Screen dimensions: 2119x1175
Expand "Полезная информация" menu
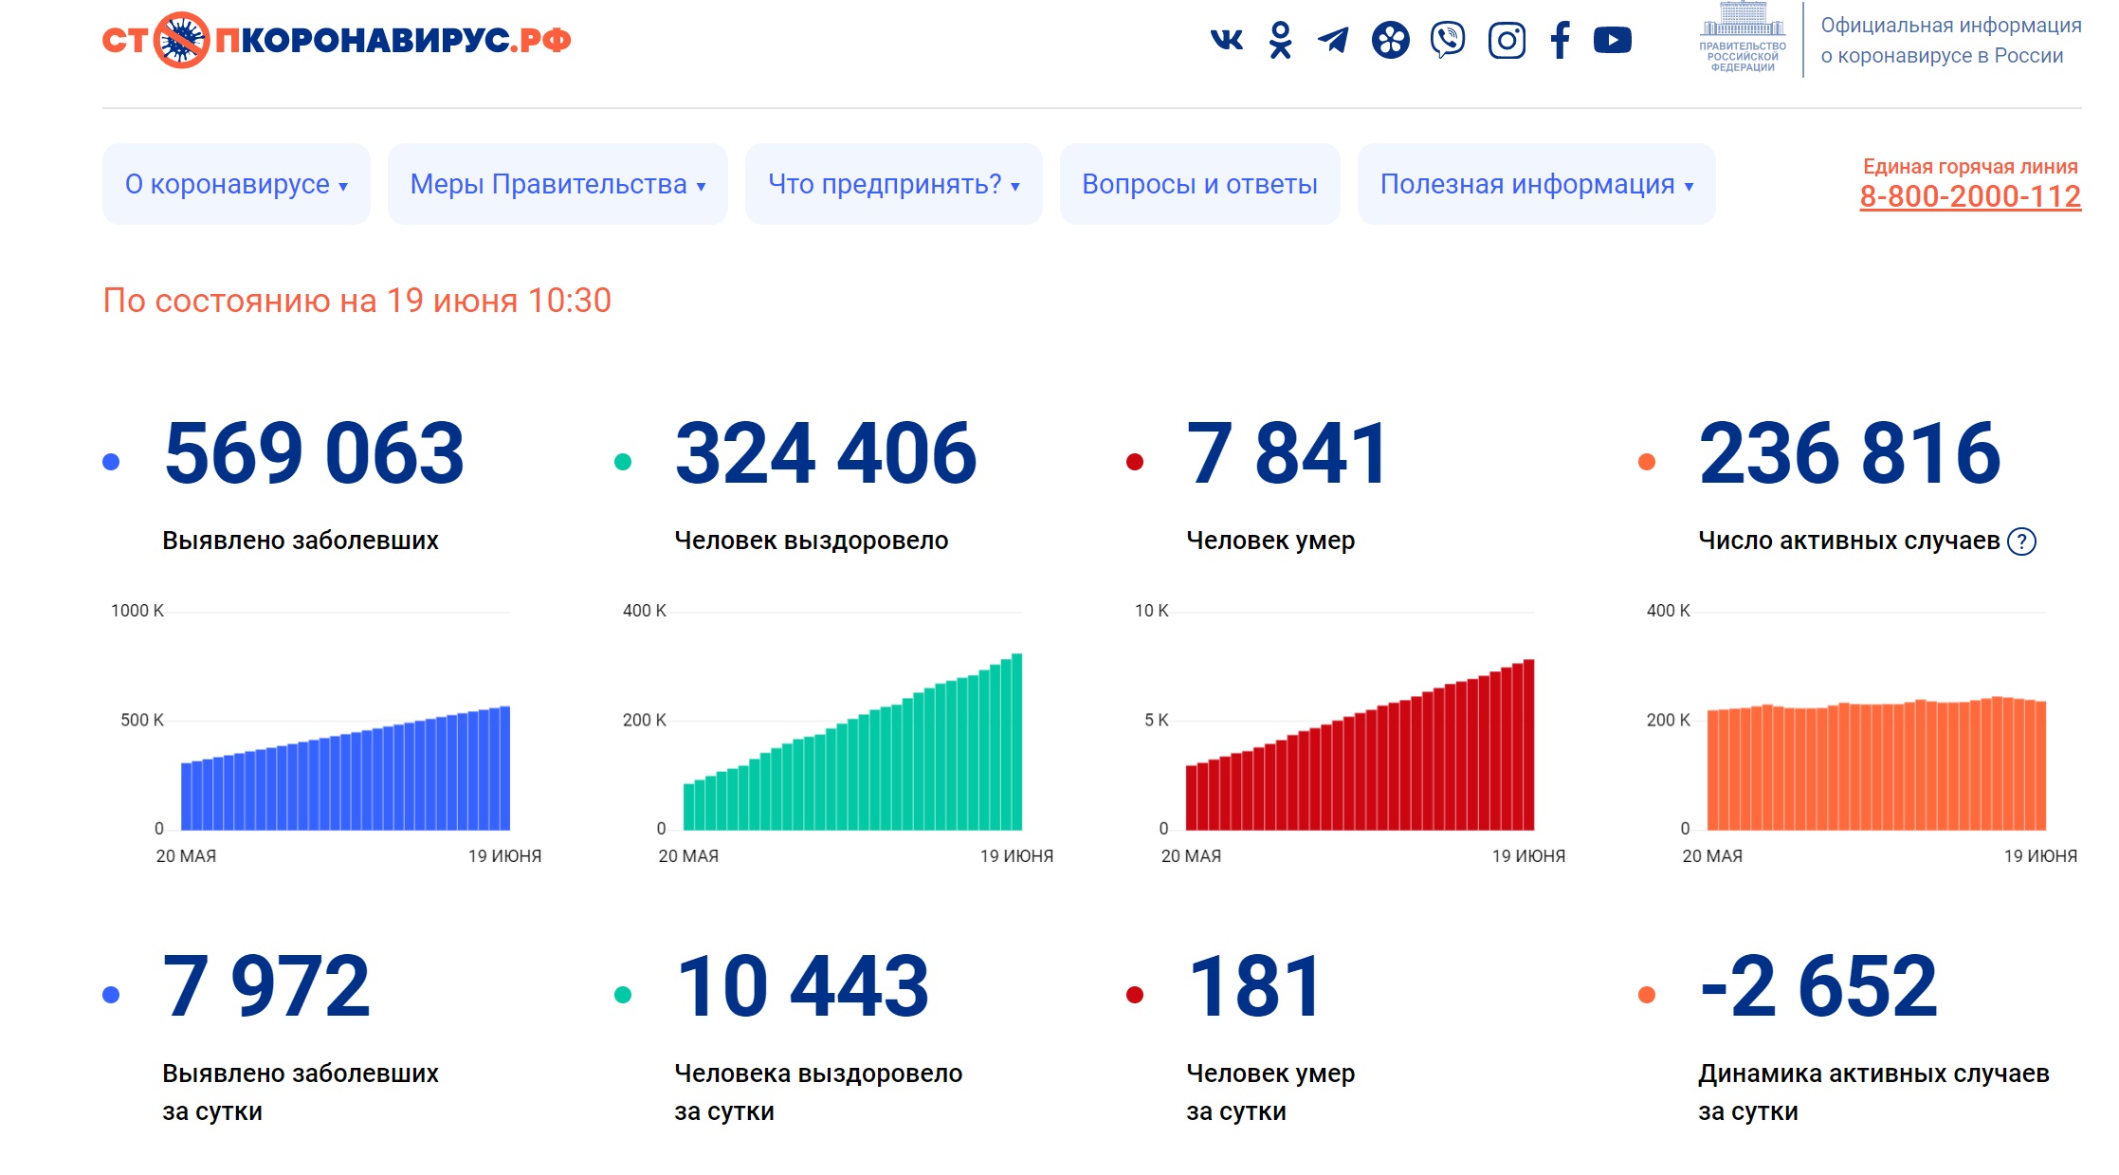pos(1536,184)
